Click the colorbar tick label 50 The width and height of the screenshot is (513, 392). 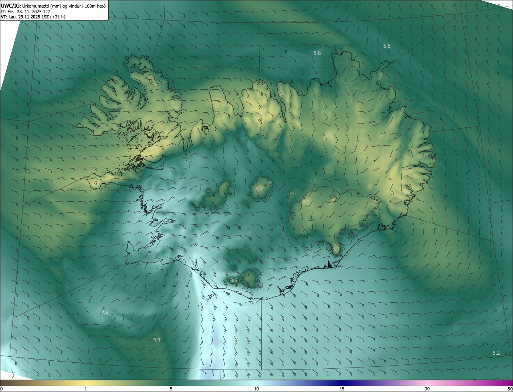click(510, 389)
